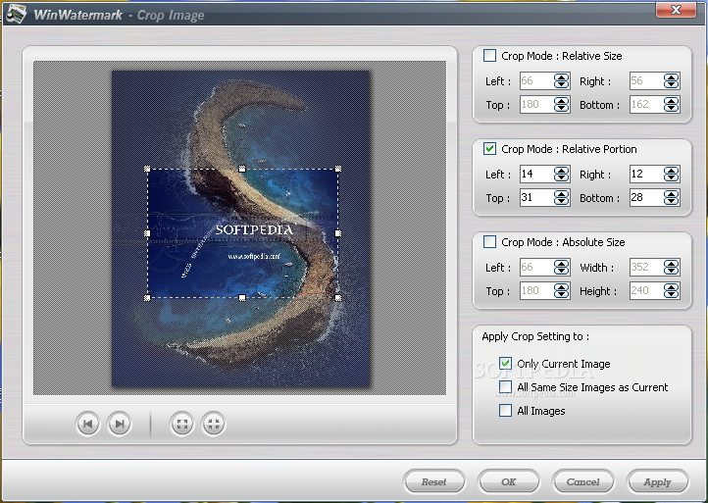
Task: Go to the next image
Action: tap(119, 424)
